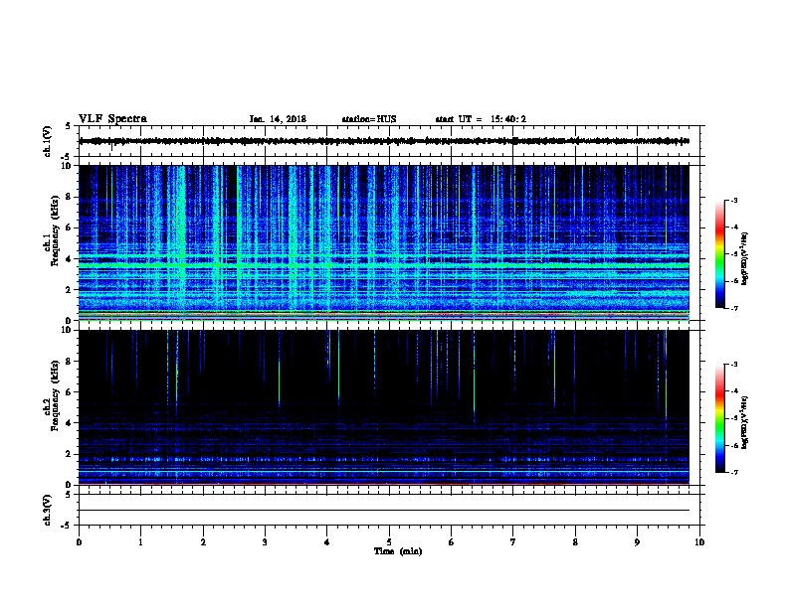Viewport: 788px width, 608px height.
Task: Click the "-3" label on ch.1 color bar
Action: 733,201
